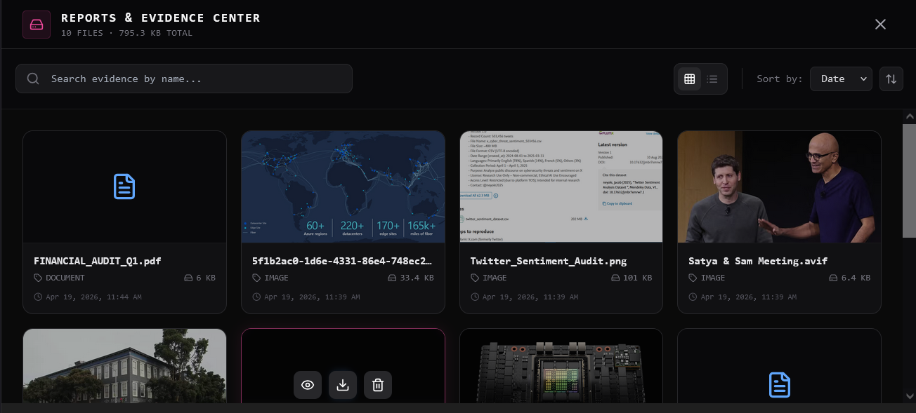Viewport: 916px width, 413px height.
Task: Click the 5f1b2ac0-1d6e-4331 file name
Action: point(342,261)
